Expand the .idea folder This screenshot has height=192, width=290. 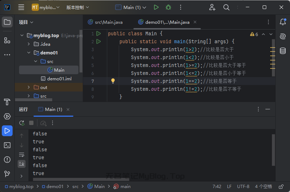(x=29, y=44)
